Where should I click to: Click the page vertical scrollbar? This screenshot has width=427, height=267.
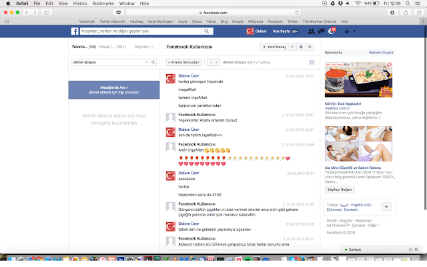click(x=426, y=117)
